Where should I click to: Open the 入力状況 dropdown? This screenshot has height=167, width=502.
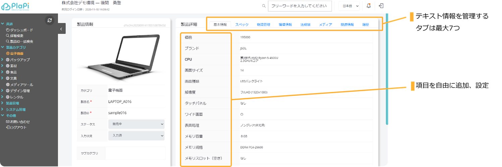click(x=136, y=135)
